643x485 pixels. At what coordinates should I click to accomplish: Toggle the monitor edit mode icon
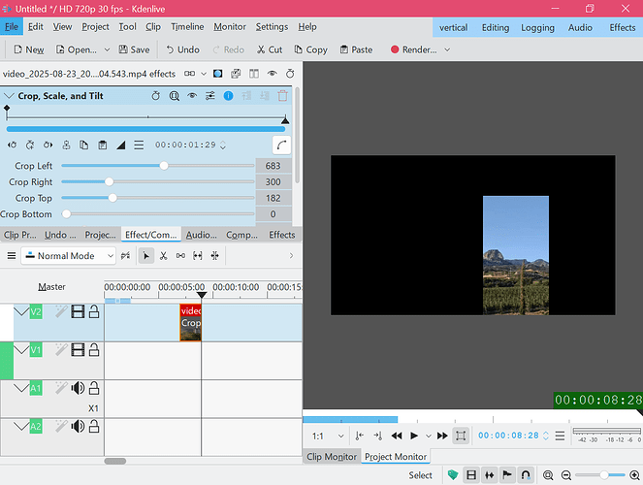(461, 436)
